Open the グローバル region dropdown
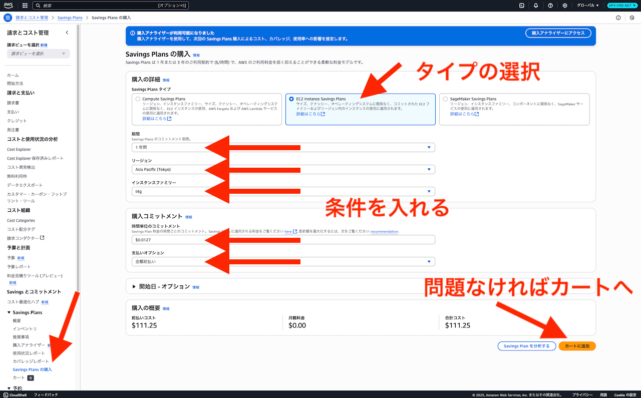 tap(588, 6)
